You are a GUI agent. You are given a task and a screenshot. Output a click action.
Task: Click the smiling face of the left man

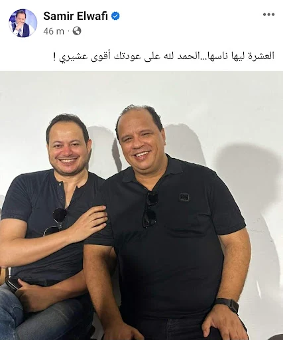point(67,149)
